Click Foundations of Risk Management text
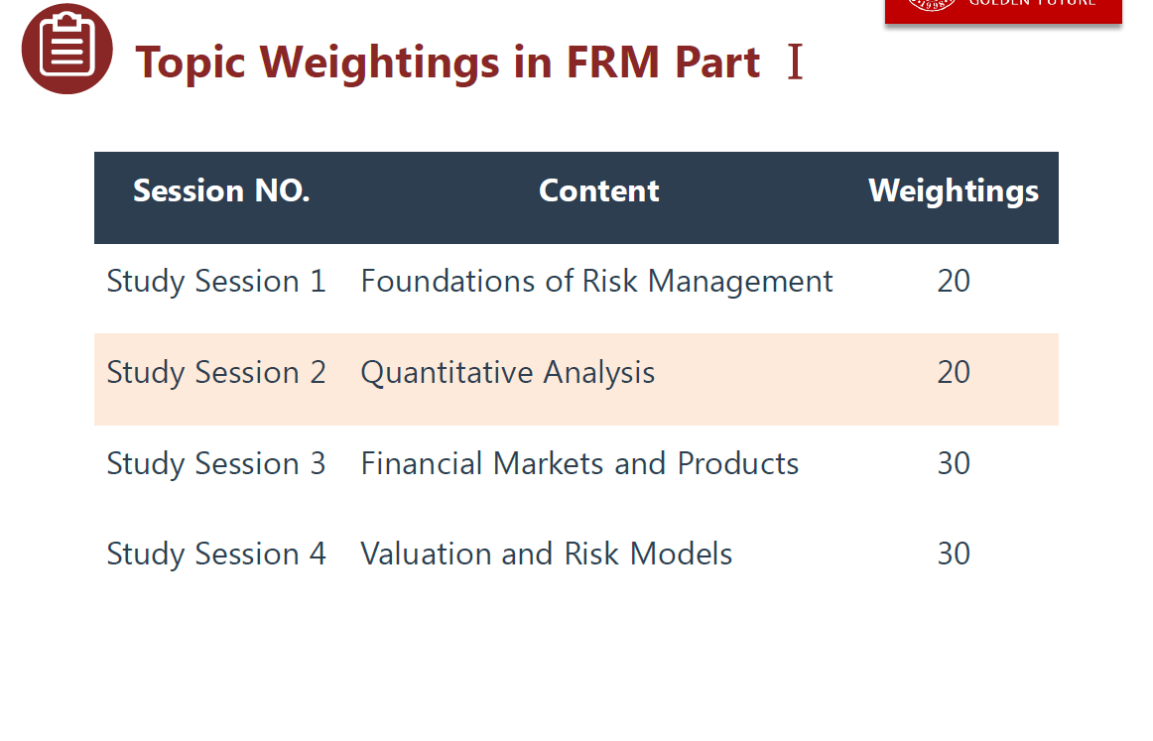Image resolution: width=1153 pixels, height=741 pixels. (596, 282)
